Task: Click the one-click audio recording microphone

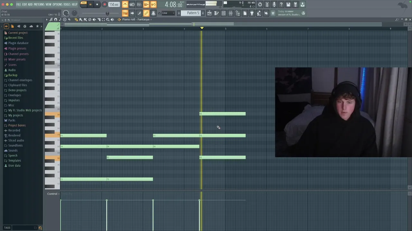Action: (x=274, y=4)
